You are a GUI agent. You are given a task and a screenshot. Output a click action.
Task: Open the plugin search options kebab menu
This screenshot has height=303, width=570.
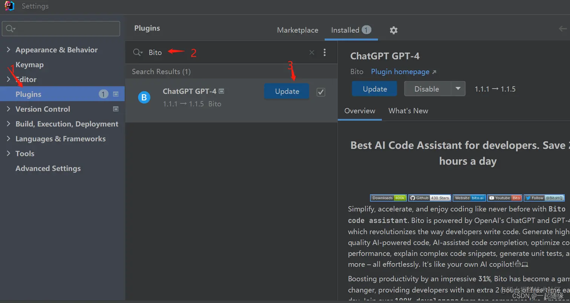325,52
